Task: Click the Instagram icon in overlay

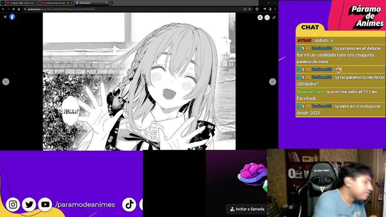Action: pyautogui.click(x=13, y=205)
